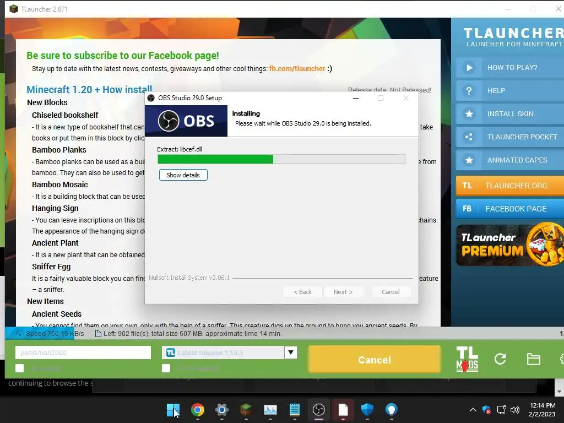Click the < Back button in OBS Setup
This screenshot has width=564, height=423.
coord(303,292)
